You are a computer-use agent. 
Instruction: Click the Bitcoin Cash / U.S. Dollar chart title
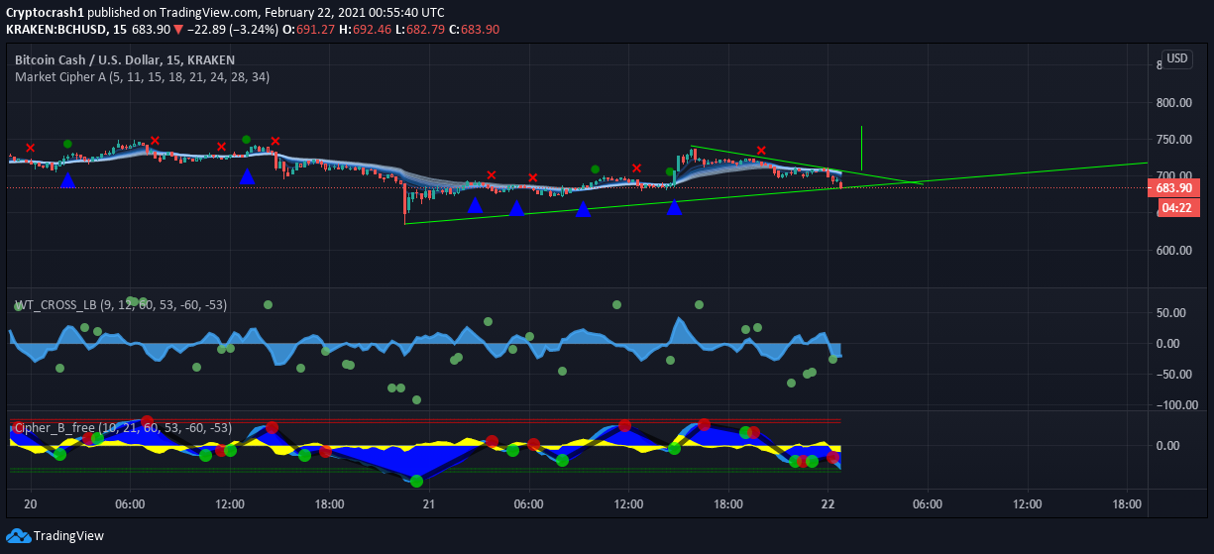125,59
